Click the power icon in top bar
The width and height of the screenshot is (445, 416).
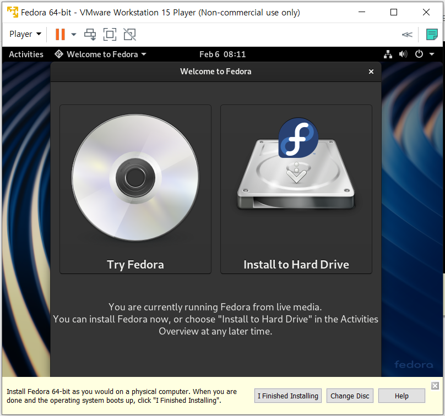coord(419,54)
